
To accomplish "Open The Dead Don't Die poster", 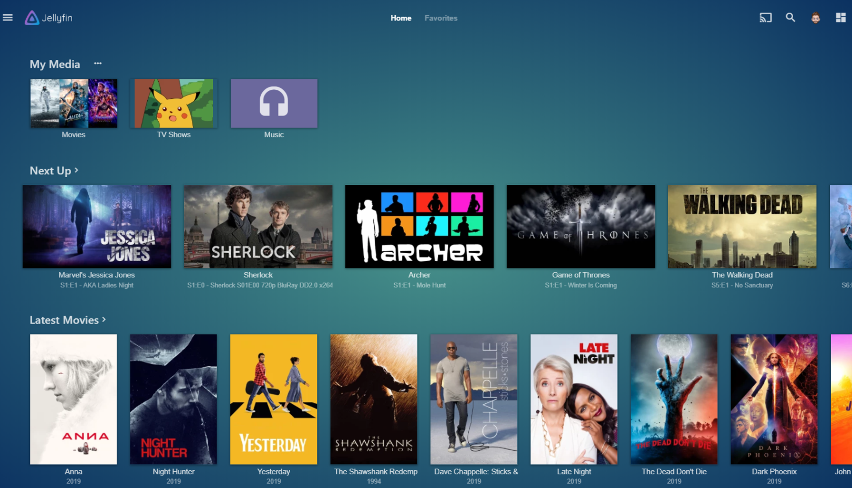I will click(x=674, y=399).
